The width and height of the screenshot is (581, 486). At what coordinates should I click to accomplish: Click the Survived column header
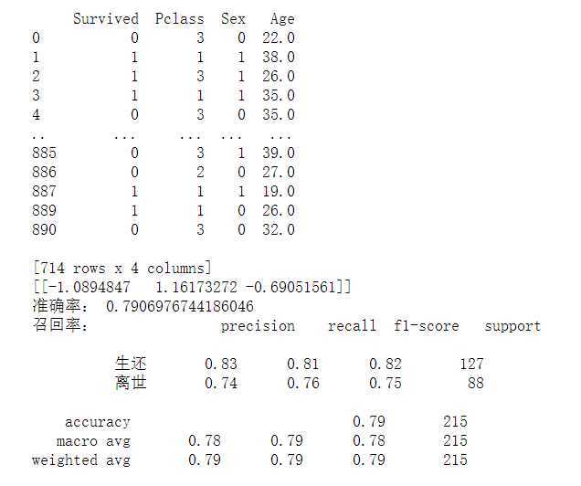coord(105,18)
